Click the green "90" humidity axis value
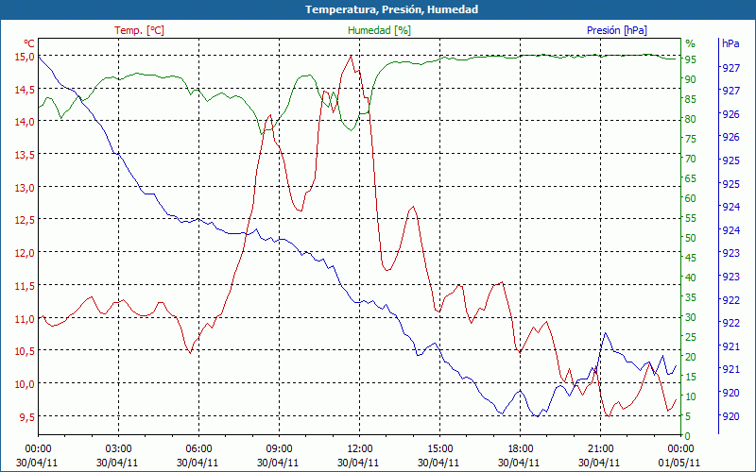The height and width of the screenshot is (472, 756). coord(691,79)
